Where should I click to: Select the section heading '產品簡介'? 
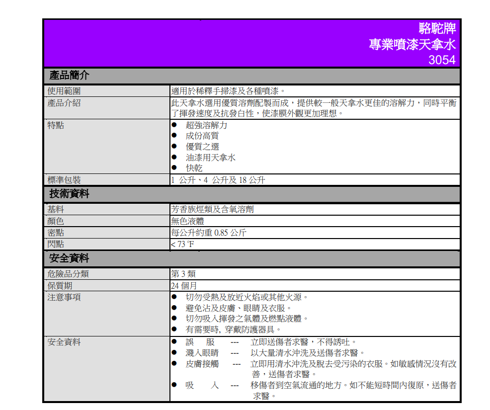pyautogui.click(x=69, y=76)
